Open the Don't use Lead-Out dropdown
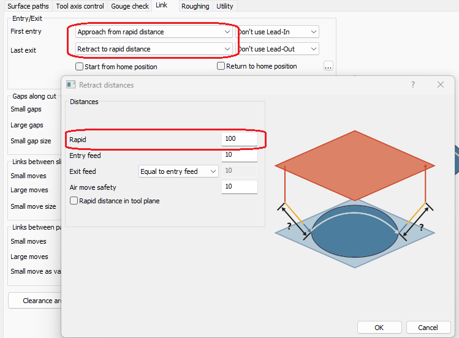This screenshot has width=459, height=338. point(278,49)
